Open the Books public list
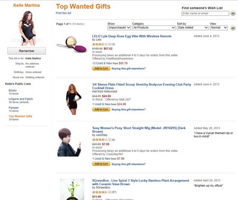 (x=13, y=90)
